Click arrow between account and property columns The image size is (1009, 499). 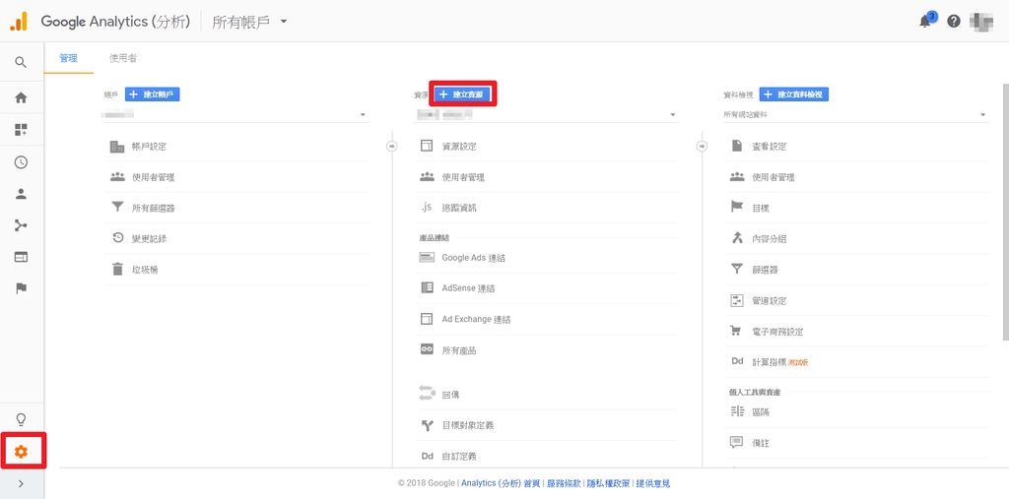pyautogui.click(x=392, y=147)
